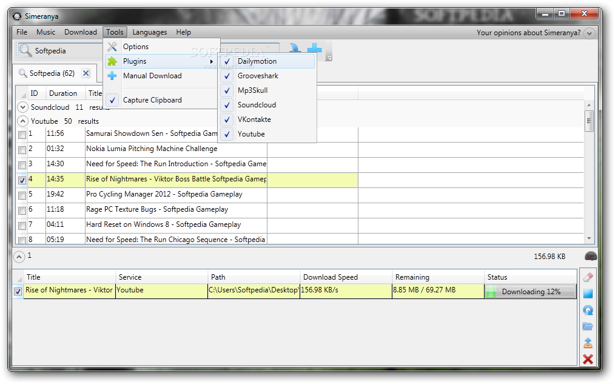This screenshot has width=615, height=384.
Task: Choose Manual Download menu entry
Action: (x=161, y=76)
